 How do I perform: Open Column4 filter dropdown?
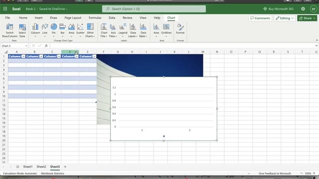coord(77,56)
